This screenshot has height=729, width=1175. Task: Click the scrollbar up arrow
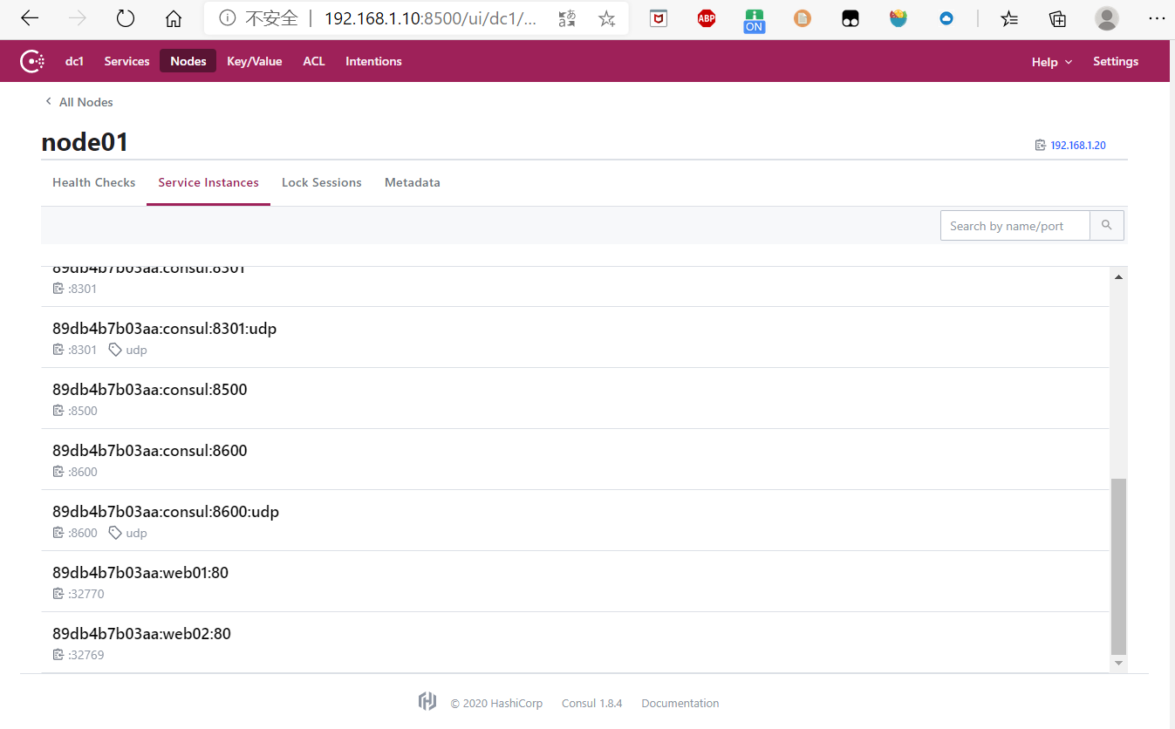[1118, 276]
